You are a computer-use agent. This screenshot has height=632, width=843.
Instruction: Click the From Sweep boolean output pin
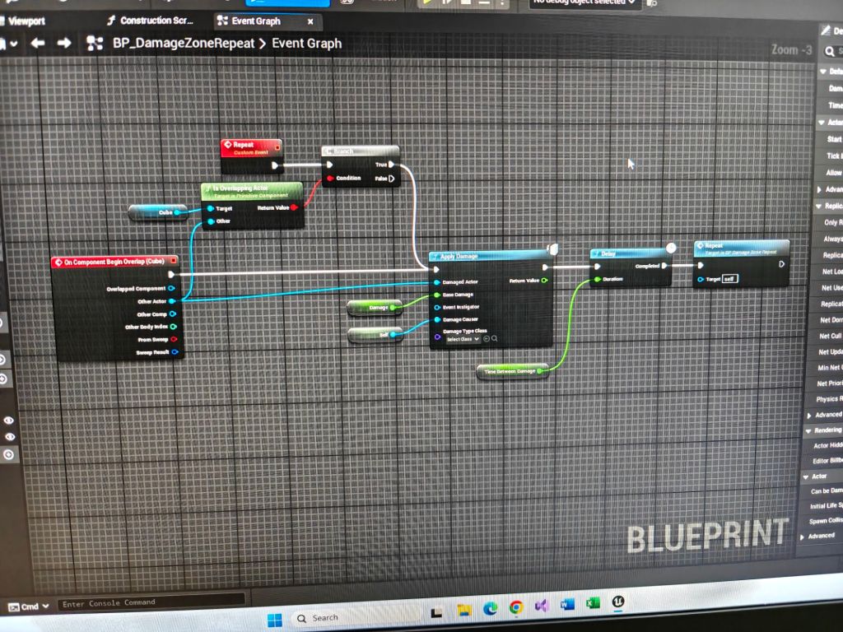click(174, 340)
